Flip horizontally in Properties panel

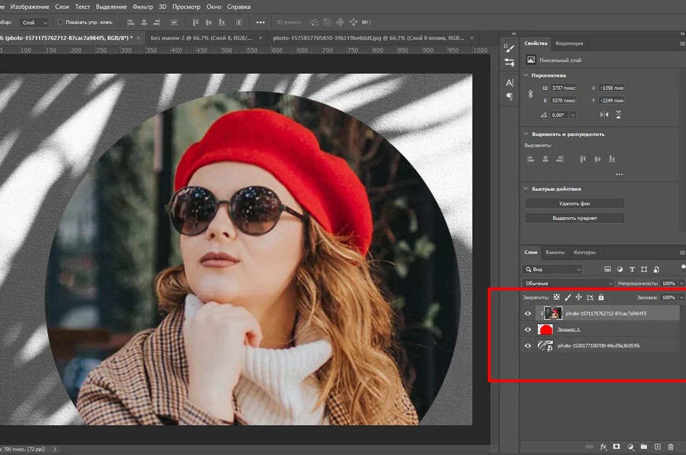pos(604,115)
